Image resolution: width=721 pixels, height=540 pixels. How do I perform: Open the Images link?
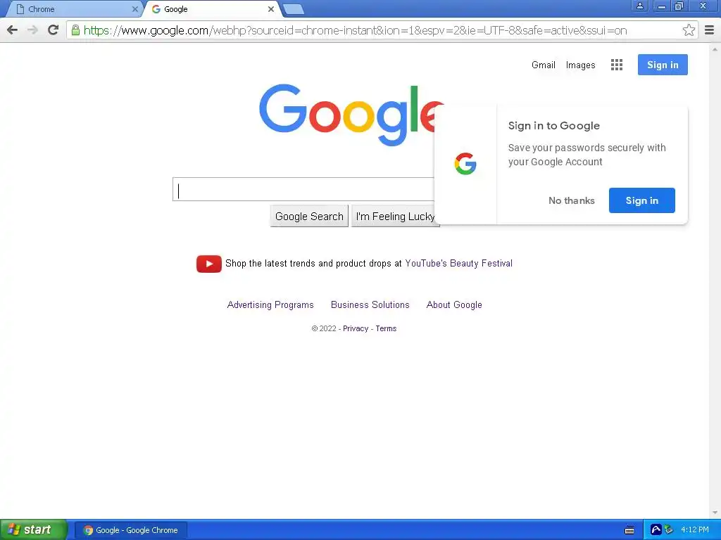pyautogui.click(x=580, y=65)
